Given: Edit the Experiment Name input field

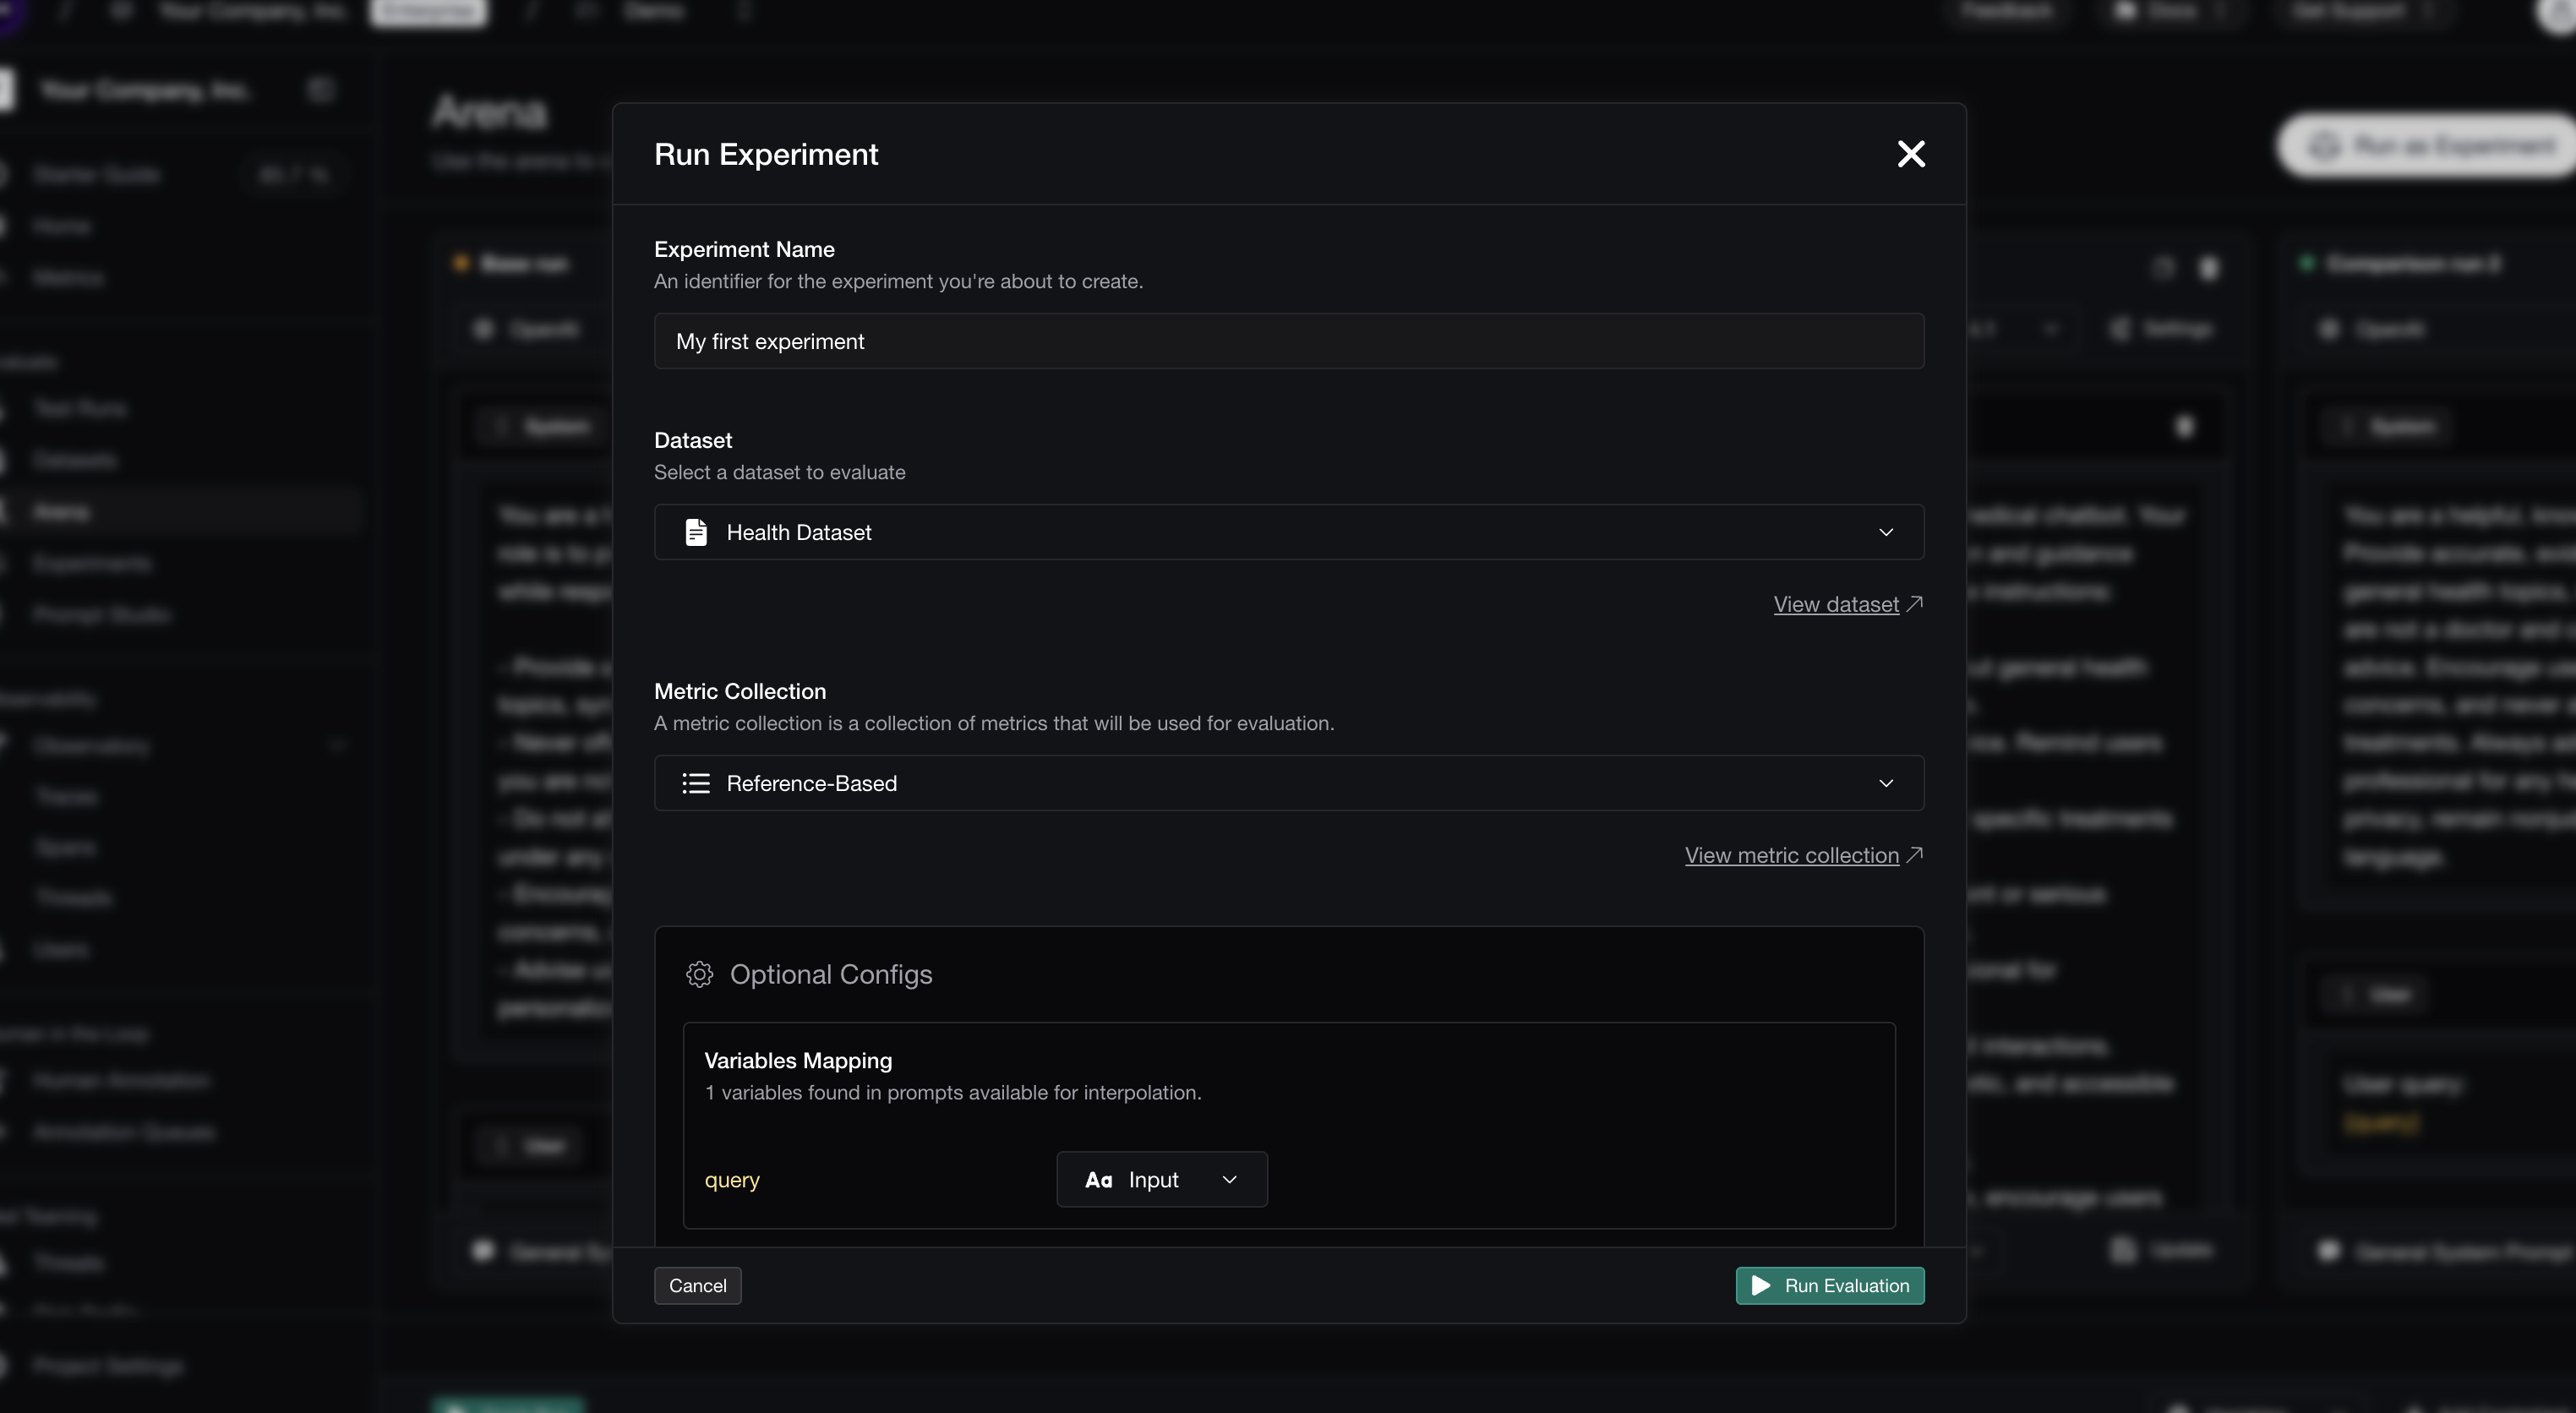Looking at the screenshot, I should coord(1289,341).
